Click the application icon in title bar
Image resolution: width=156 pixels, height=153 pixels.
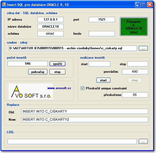tap(4, 4)
